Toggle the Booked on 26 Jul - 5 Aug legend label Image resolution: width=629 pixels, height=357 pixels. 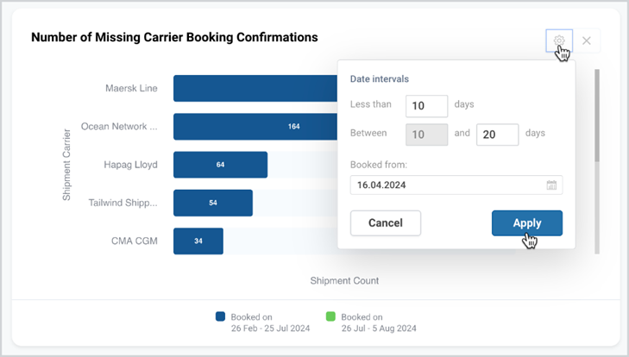[379, 323]
